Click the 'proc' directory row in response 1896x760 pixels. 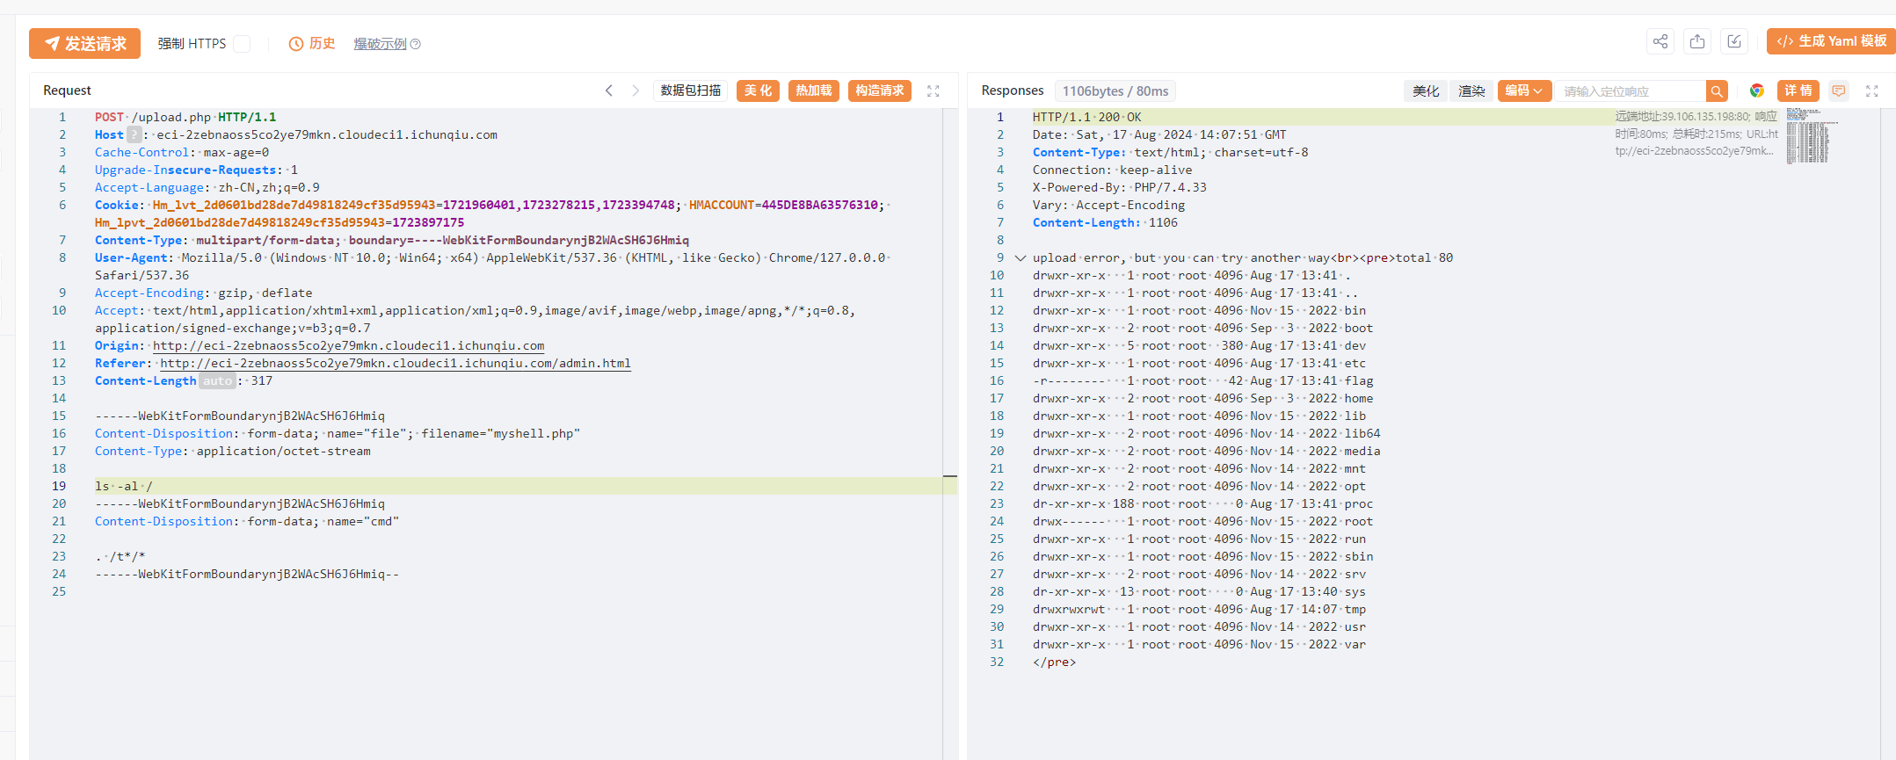[x=1202, y=503]
